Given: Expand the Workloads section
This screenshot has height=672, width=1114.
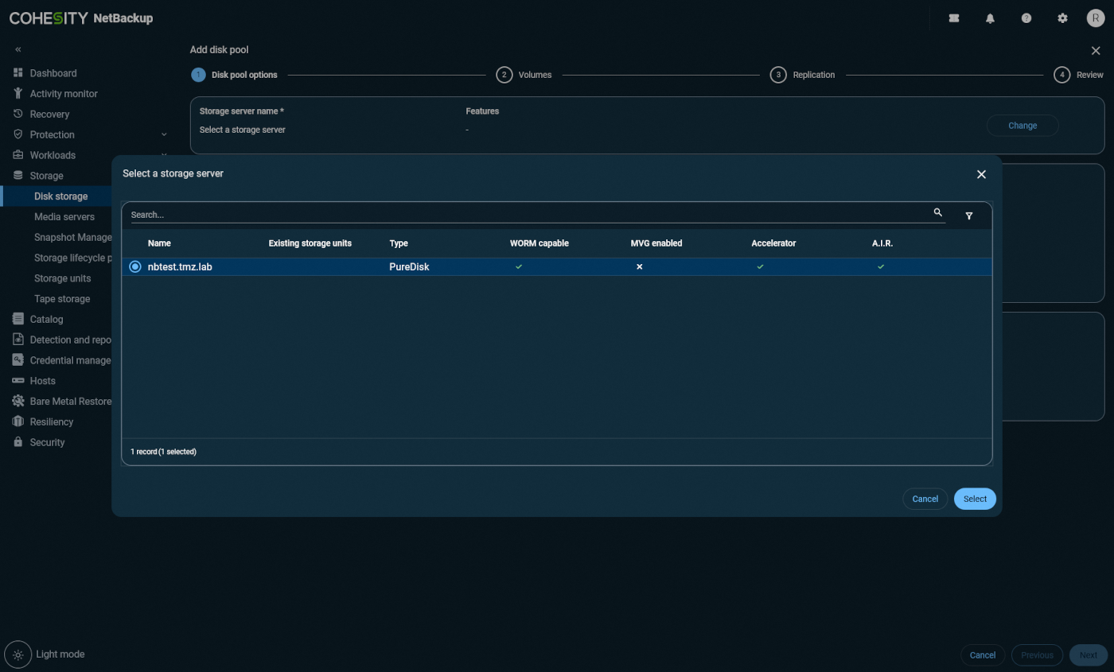Looking at the screenshot, I should pyautogui.click(x=53, y=155).
